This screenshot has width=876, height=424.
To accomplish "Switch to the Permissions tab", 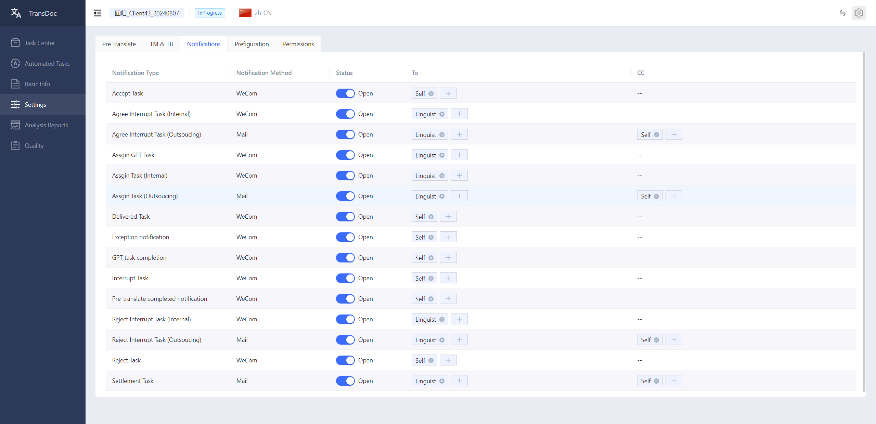I will (298, 44).
